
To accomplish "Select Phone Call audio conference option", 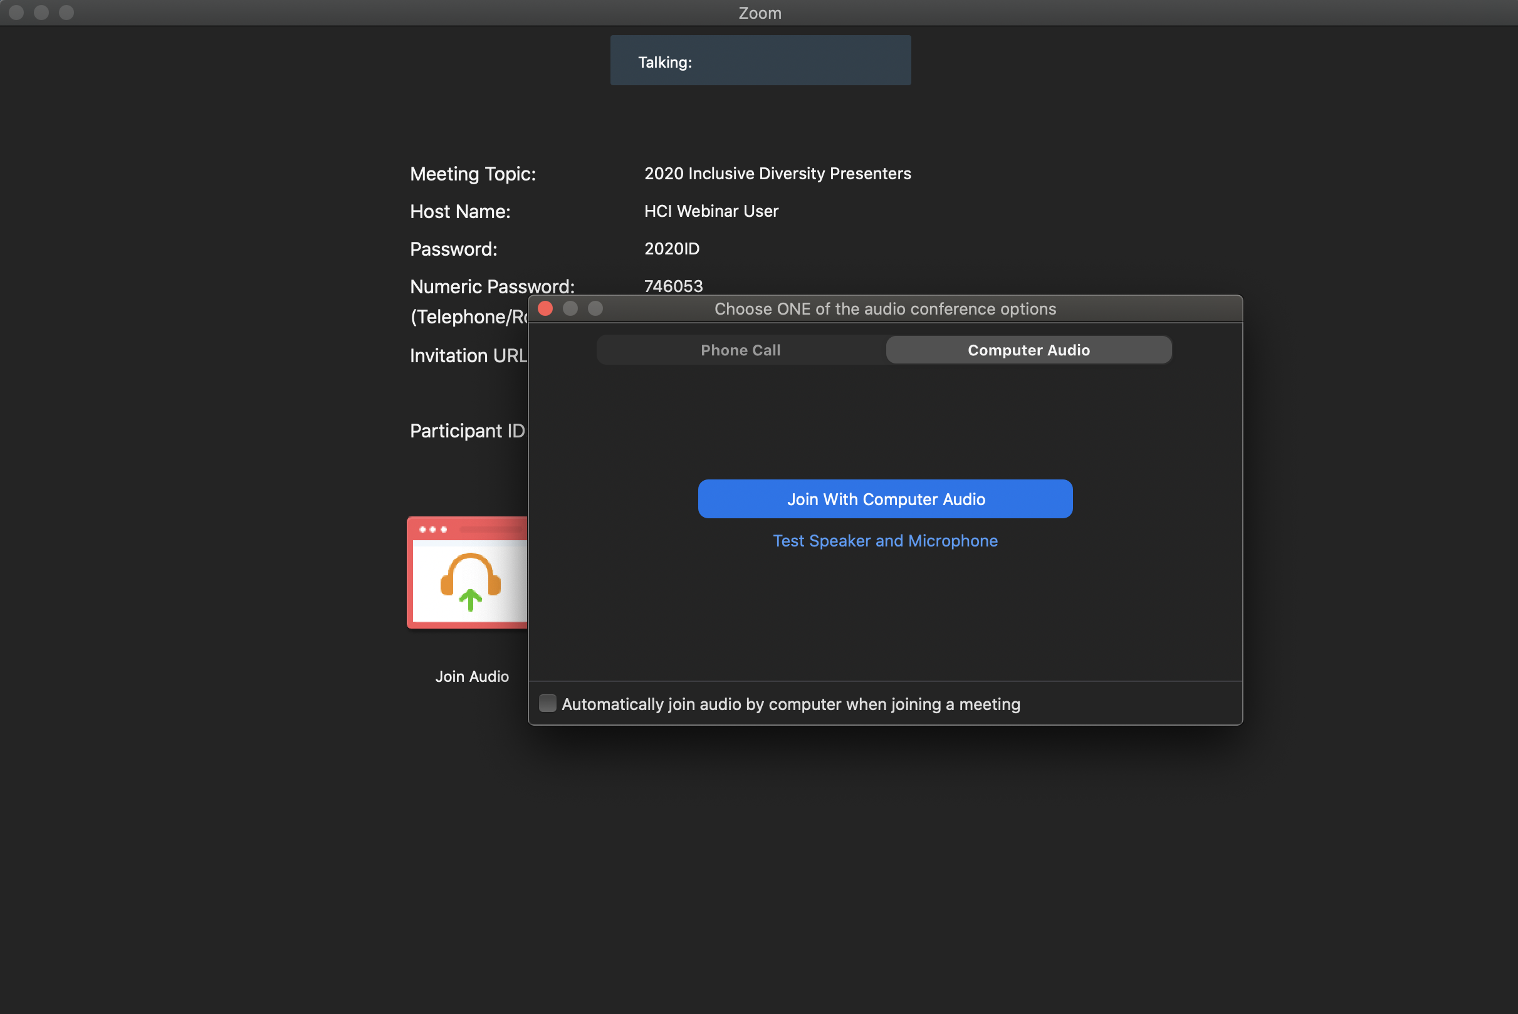I will [740, 348].
